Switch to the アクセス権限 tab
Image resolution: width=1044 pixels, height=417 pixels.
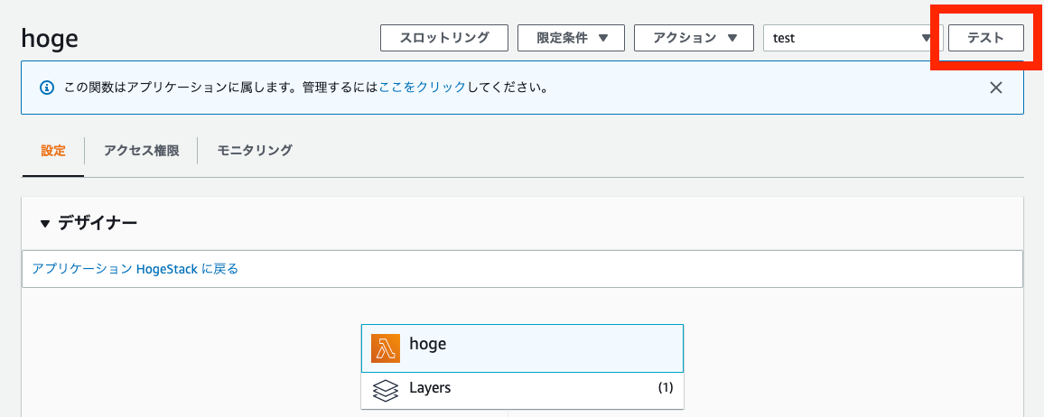(141, 151)
